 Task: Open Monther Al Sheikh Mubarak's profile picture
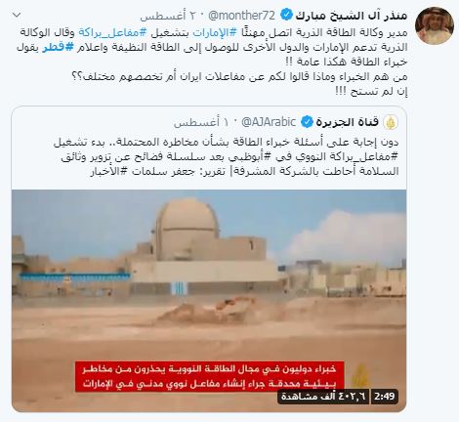pyautogui.click(x=435, y=24)
